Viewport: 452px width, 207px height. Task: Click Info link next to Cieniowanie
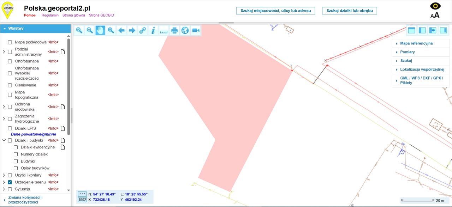point(53,85)
